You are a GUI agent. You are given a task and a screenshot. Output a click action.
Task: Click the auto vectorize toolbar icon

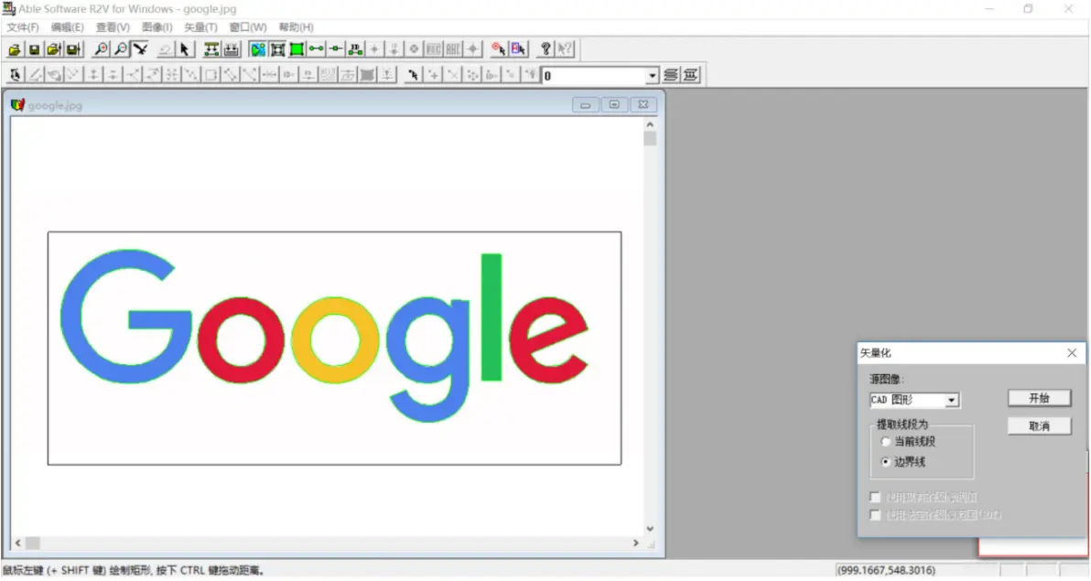click(211, 49)
